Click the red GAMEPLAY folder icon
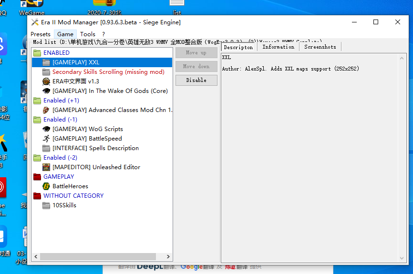 [x=37, y=177]
